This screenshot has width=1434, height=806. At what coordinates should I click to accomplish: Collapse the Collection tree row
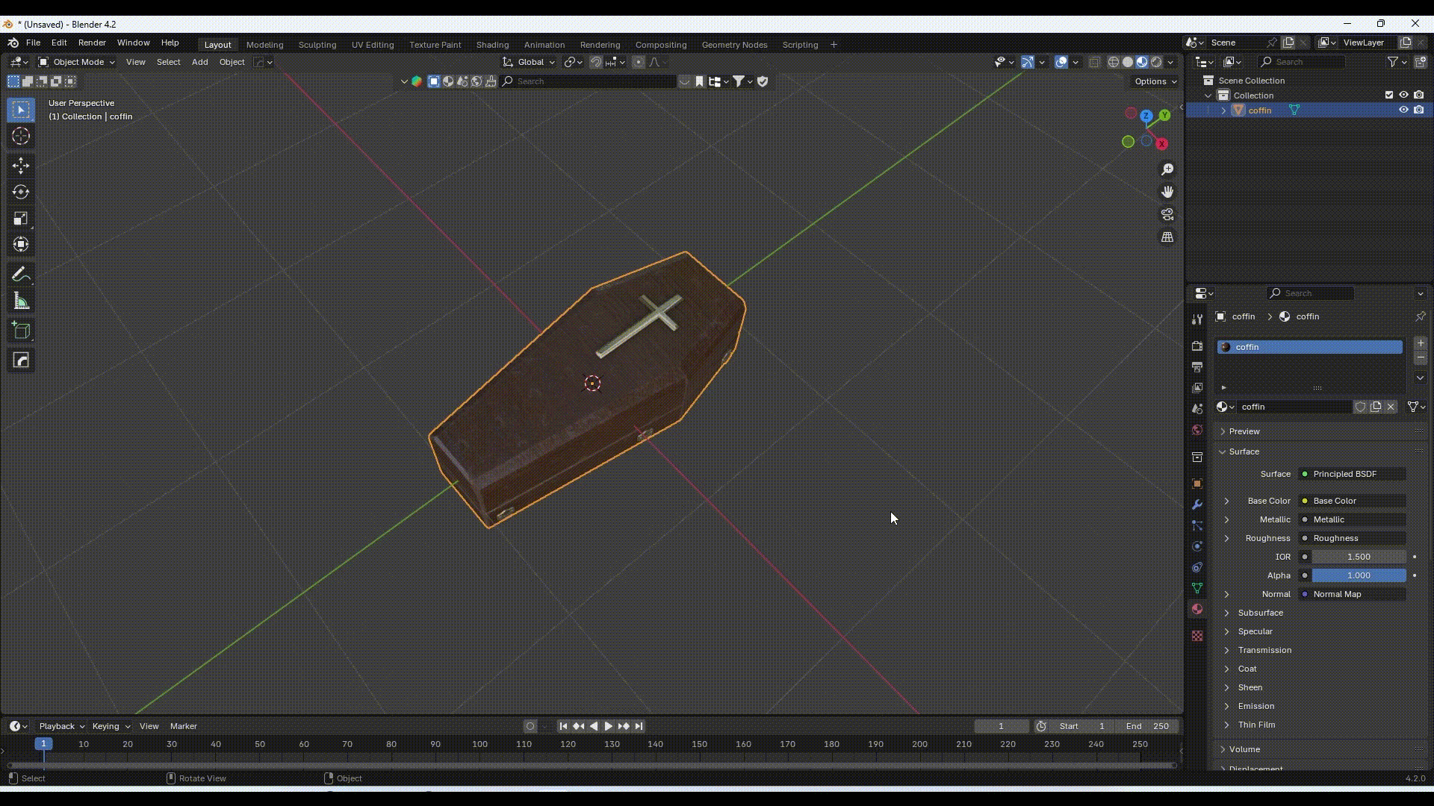click(x=1208, y=96)
